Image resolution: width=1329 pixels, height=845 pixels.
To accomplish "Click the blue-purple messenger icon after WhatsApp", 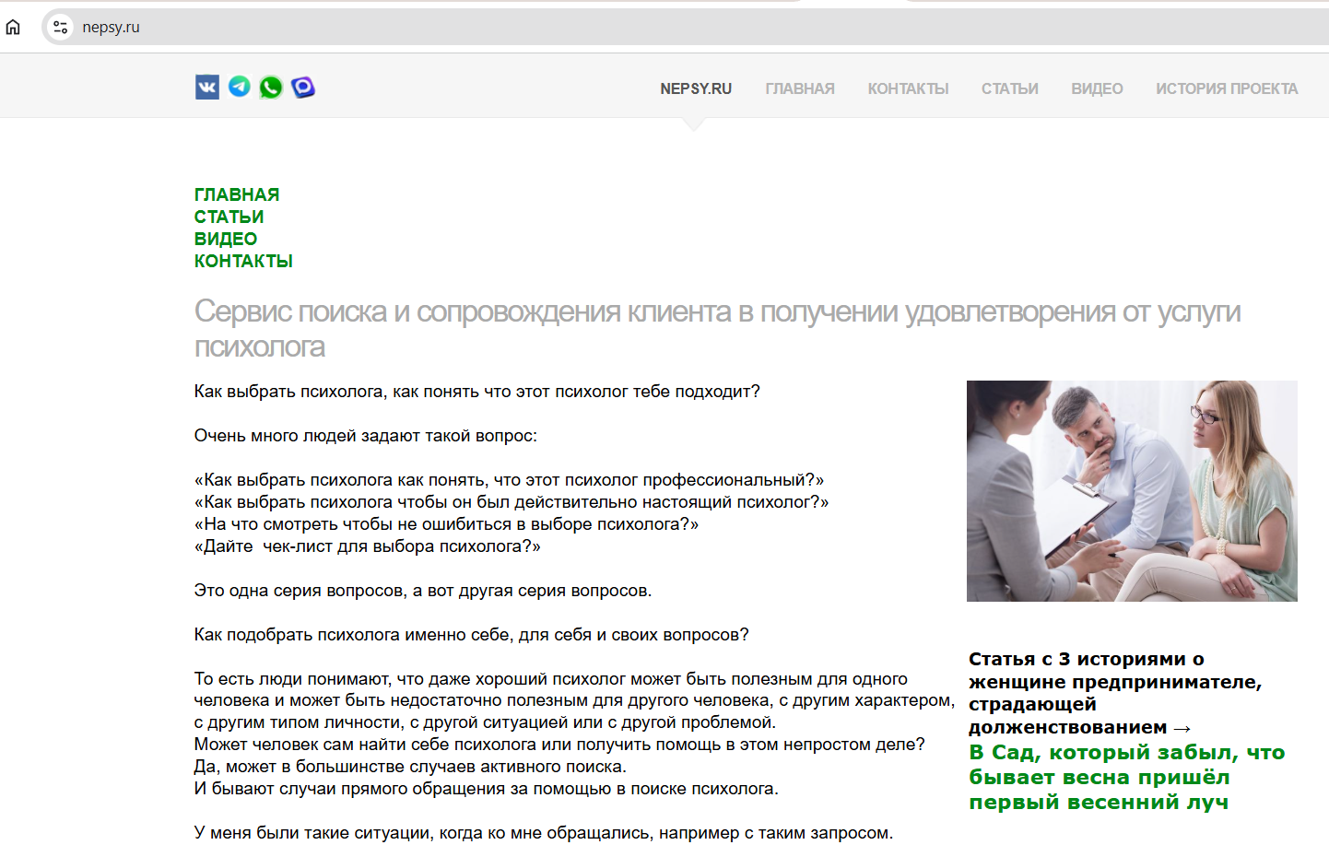I will [303, 87].
